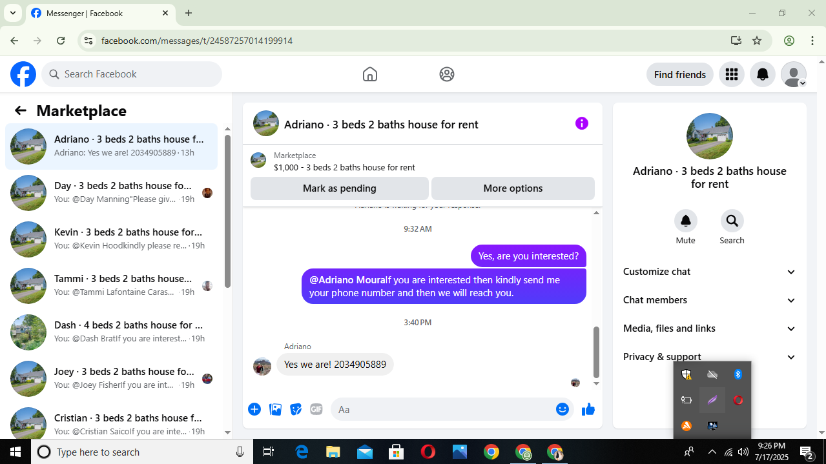
Task: Expand Media, files and links section
Action: [709, 328]
